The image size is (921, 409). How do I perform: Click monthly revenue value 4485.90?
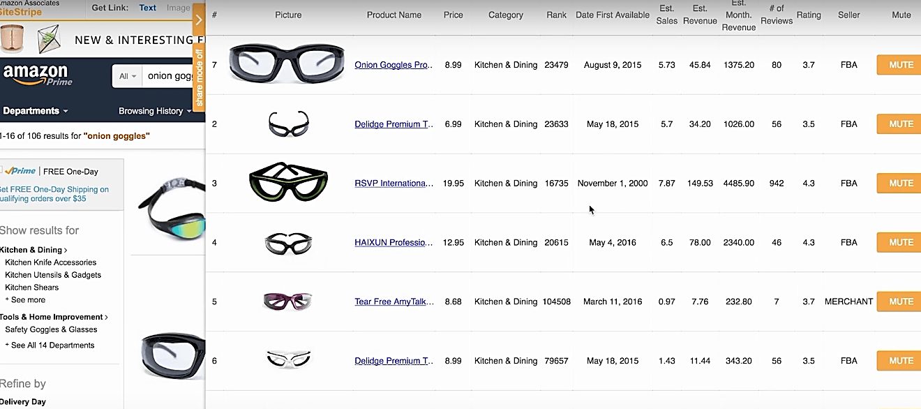coord(739,183)
